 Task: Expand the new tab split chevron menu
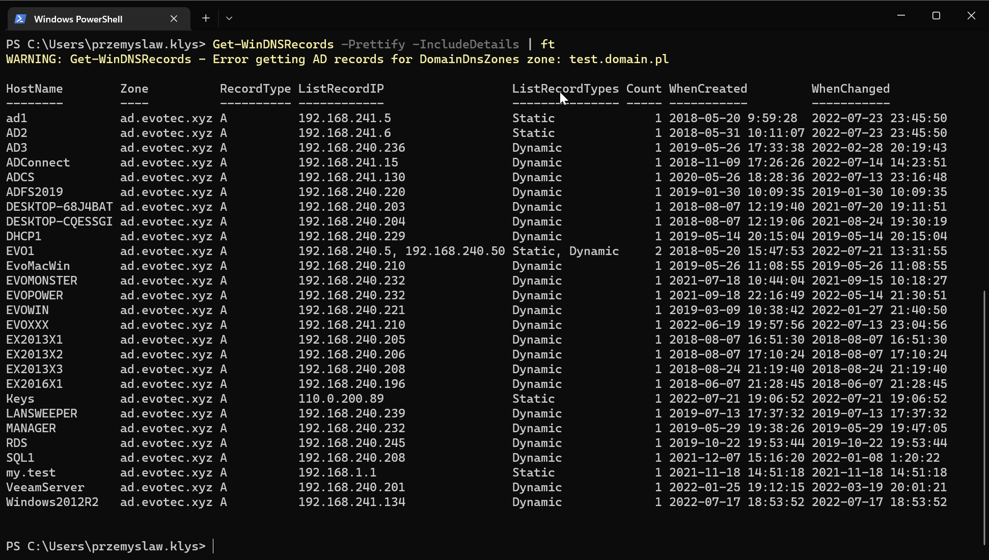tap(229, 18)
